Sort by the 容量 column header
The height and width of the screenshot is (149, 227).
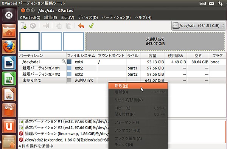pos(152,56)
